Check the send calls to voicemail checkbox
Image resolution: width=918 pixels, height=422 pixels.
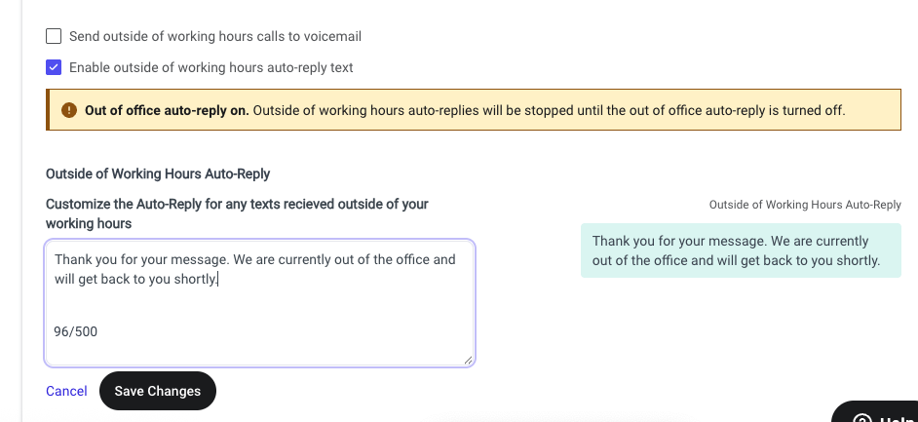click(x=54, y=36)
